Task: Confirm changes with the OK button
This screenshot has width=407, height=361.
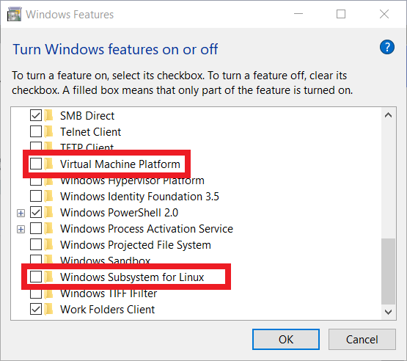Action: click(x=286, y=340)
